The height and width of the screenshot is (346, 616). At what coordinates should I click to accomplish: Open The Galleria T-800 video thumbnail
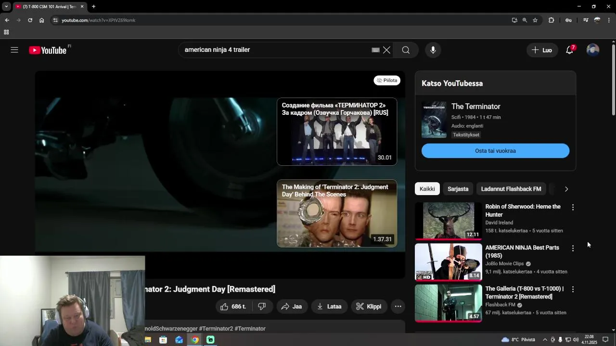(448, 303)
